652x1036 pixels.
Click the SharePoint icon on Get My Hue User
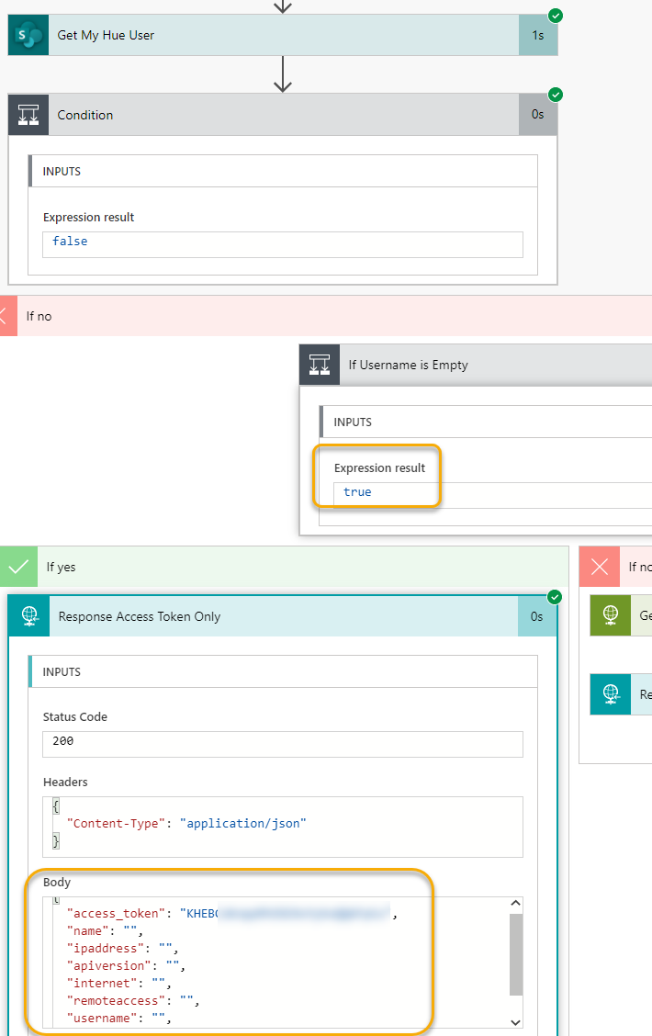[x=28, y=36]
